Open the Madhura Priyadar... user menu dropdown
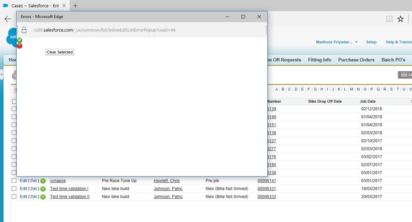 point(336,42)
